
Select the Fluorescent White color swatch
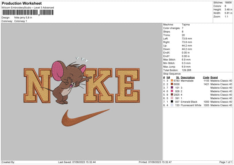172,105
